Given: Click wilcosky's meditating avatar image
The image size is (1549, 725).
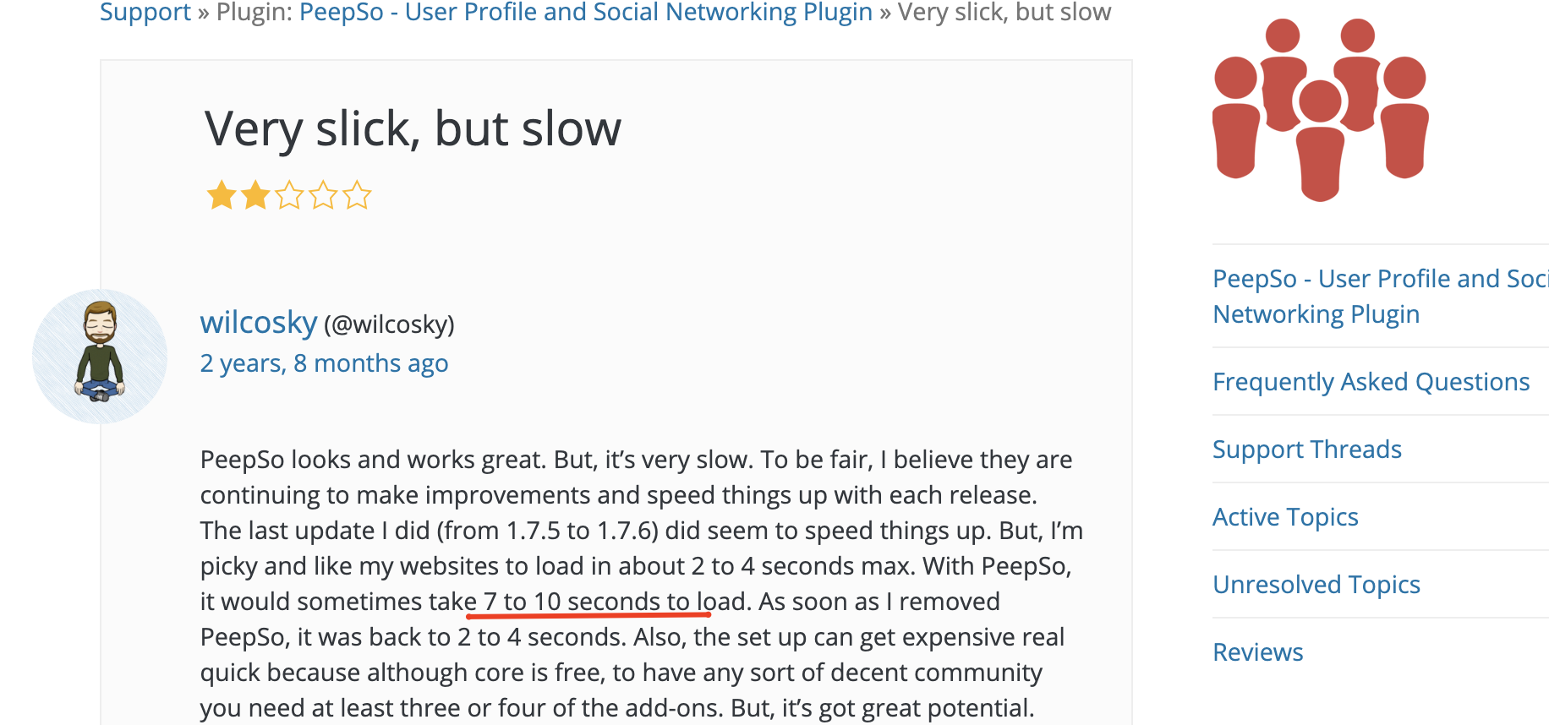Looking at the screenshot, I should coord(100,357).
